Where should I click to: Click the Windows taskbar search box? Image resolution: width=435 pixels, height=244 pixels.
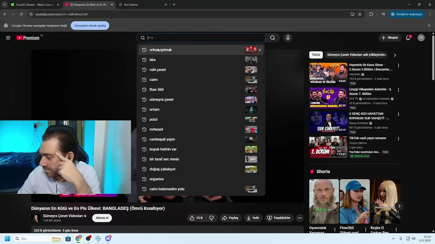point(38,239)
